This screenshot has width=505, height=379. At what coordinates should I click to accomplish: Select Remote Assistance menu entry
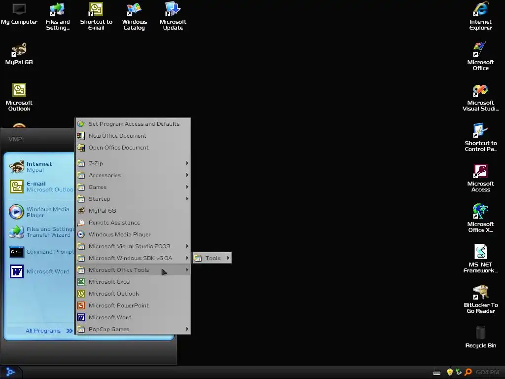pyautogui.click(x=133, y=223)
